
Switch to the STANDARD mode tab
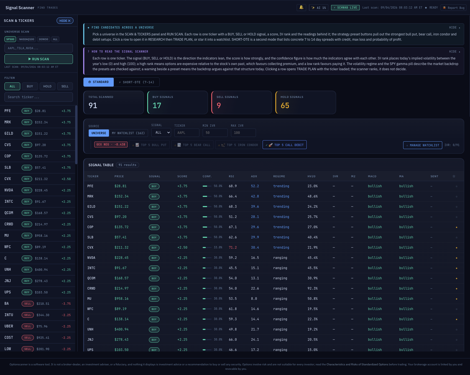coord(98,82)
